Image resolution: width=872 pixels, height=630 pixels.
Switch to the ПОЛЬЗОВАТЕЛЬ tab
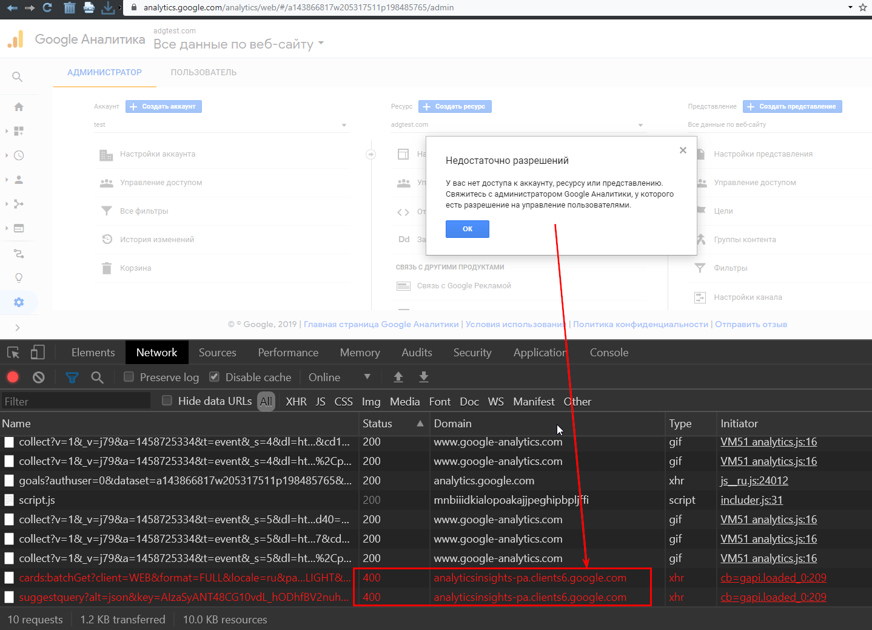click(203, 72)
